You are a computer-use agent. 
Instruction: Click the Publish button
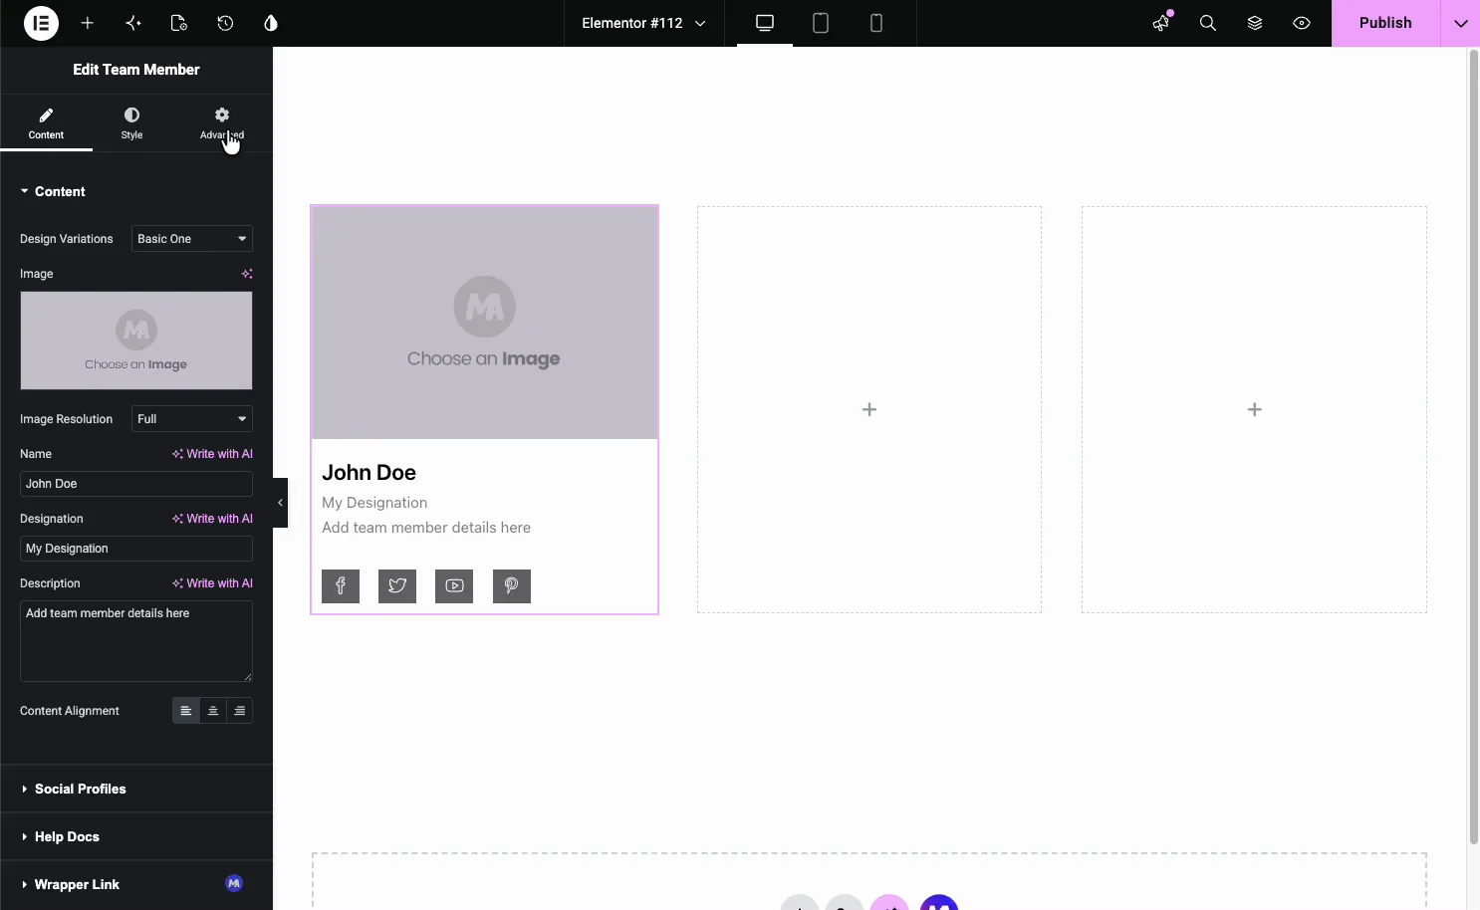(x=1385, y=23)
